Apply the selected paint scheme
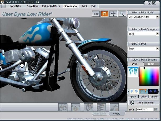The height and width of the screenshot is (121, 161). [133, 97]
